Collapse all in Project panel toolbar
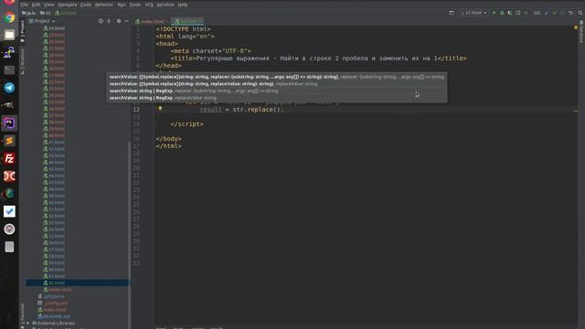The height and width of the screenshot is (329, 585). click(109, 21)
